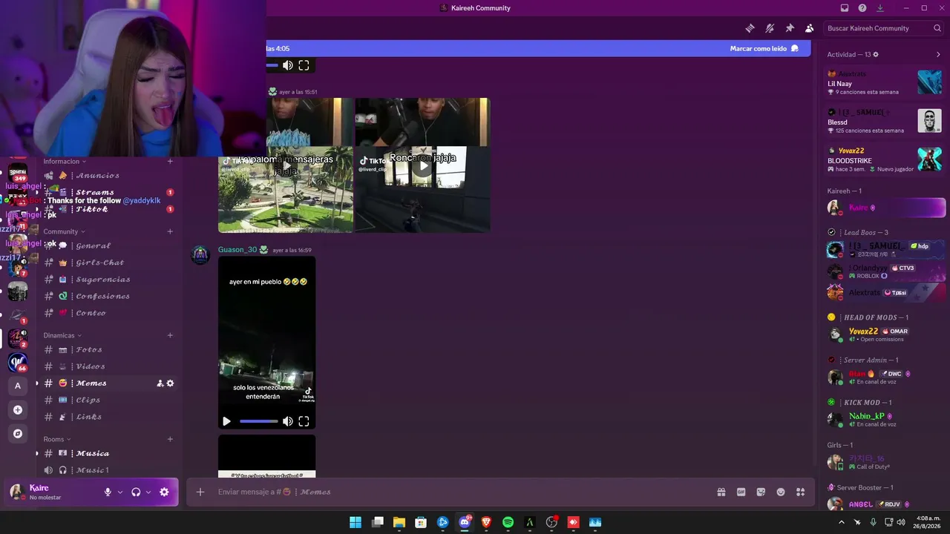Open the gift Nitro icon

(721, 492)
